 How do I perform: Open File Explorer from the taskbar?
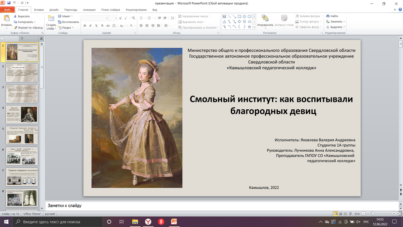[135, 222]
